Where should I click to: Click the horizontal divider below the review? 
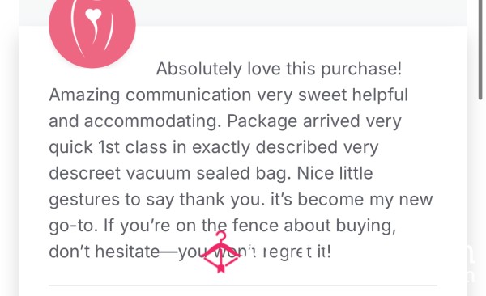[x=243, y=285]
